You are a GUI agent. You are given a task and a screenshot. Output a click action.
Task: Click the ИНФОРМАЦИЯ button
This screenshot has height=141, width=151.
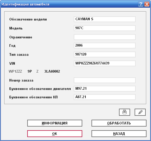click(x=55, y=123)
